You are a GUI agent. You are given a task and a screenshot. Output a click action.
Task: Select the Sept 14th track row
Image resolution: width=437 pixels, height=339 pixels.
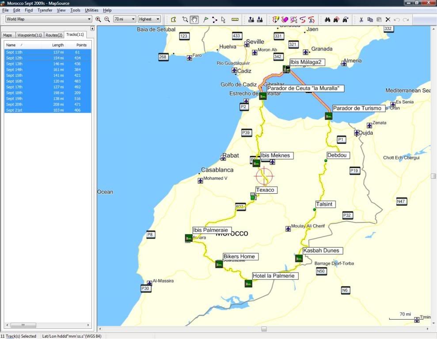48,70
